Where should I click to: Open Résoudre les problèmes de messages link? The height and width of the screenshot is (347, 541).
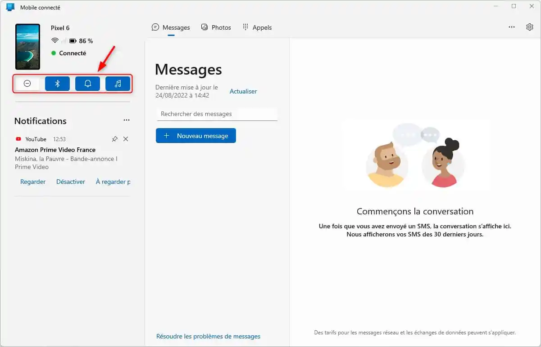tap(208, 336)
